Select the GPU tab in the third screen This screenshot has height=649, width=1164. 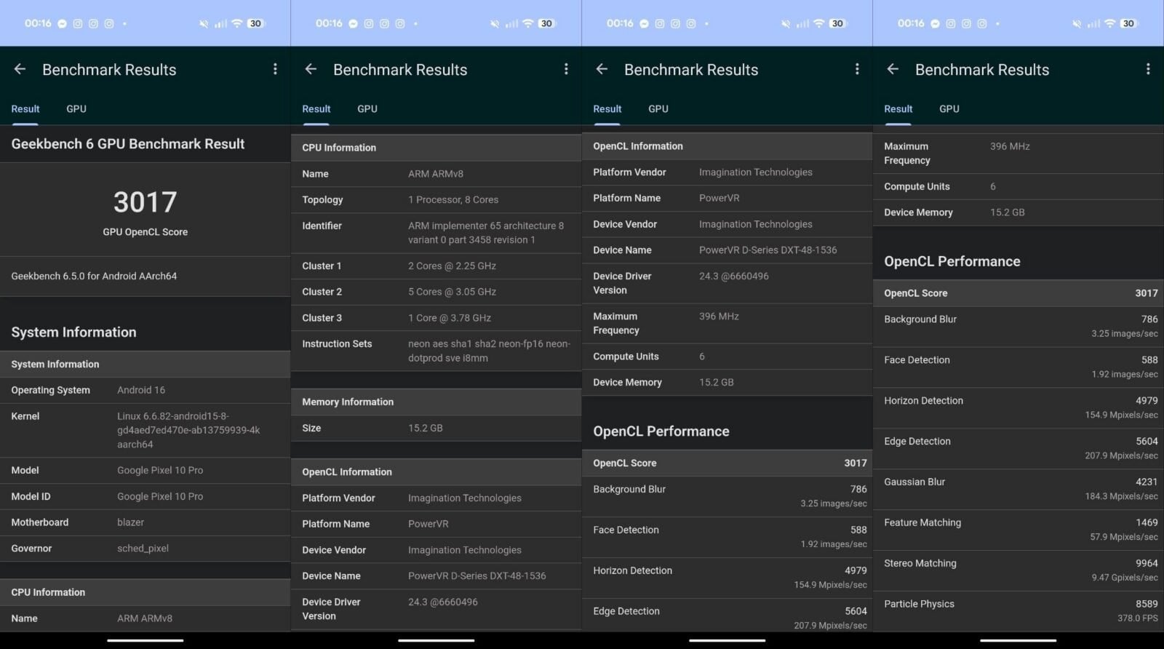point(658,109)
